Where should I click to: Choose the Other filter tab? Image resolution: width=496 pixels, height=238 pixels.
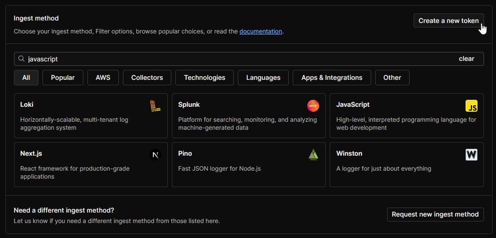click(x=392, y=77)
